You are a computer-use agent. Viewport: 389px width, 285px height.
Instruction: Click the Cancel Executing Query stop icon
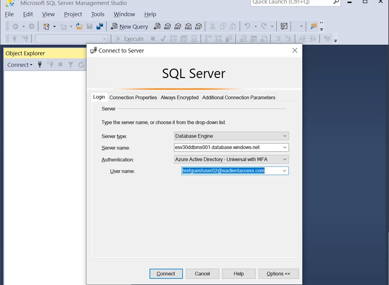click(x=153, y=39)
